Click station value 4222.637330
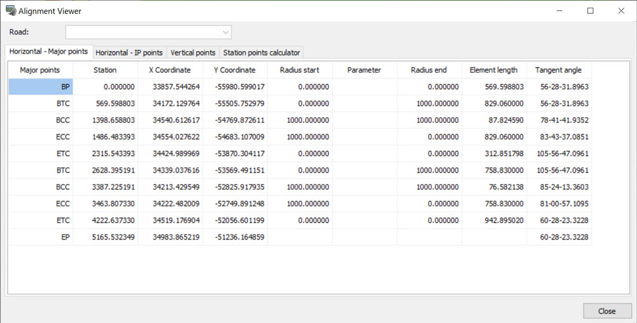The width and height of the screenshot is (637, 323). tap(105, 220)
